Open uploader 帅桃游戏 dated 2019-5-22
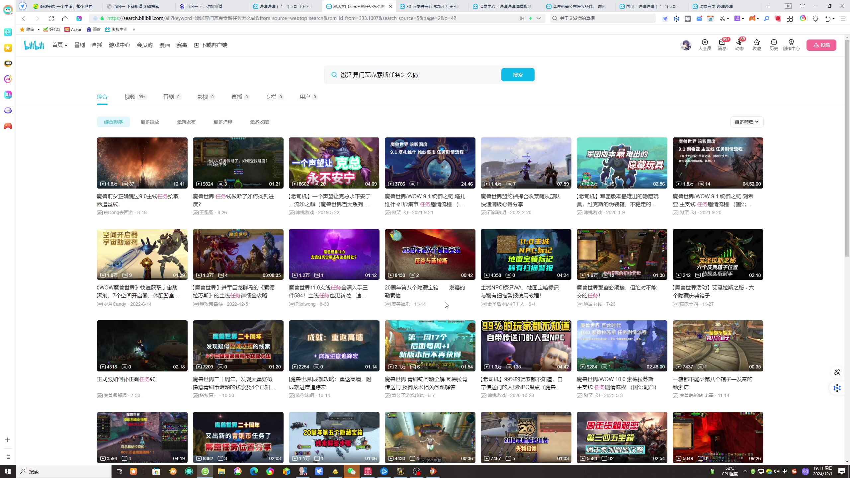850x478 pixels. (304, 212)
